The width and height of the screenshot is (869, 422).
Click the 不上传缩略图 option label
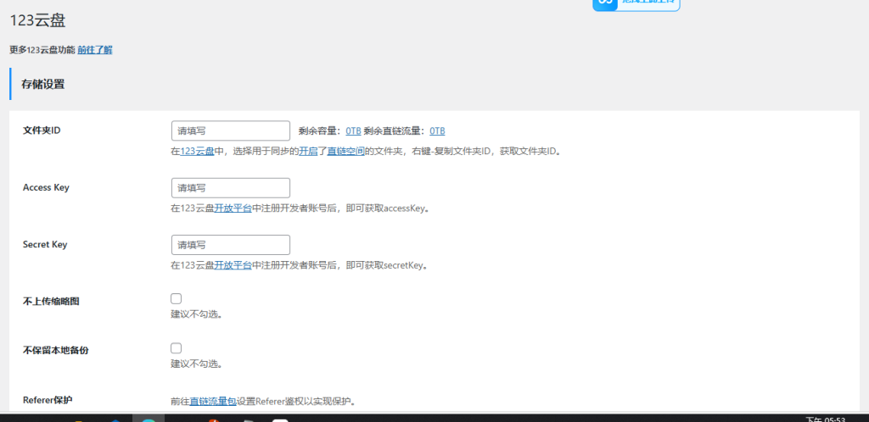click(x=51, y=302)
